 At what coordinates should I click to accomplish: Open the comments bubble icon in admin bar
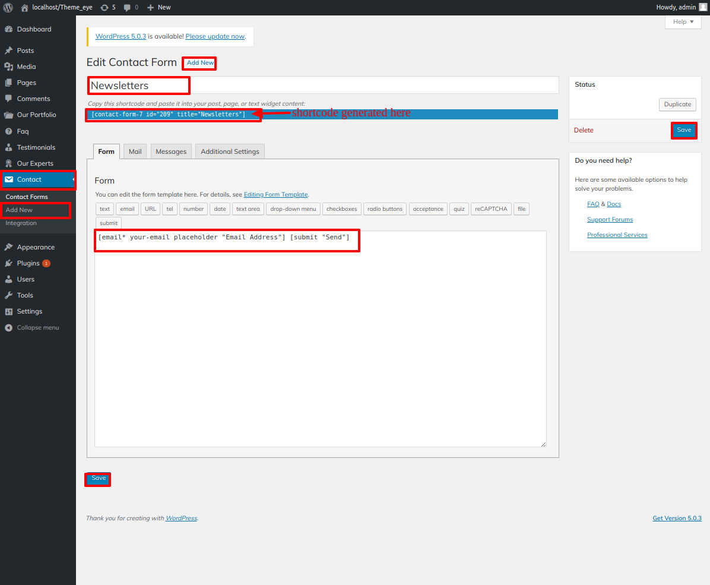(127, 7)
